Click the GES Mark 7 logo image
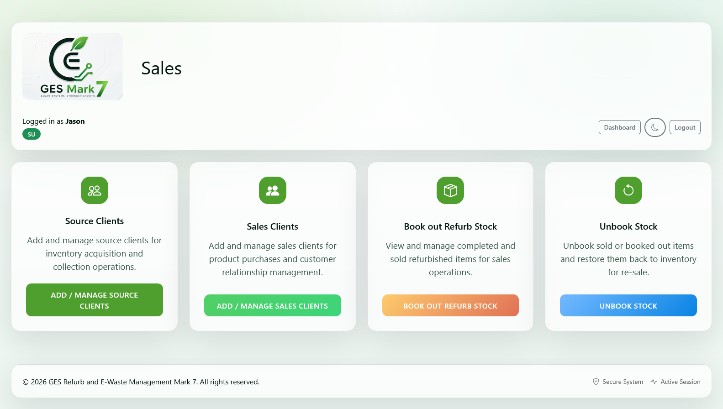The width and height of the screenshot is (723, 409). [x=73, y=67]
